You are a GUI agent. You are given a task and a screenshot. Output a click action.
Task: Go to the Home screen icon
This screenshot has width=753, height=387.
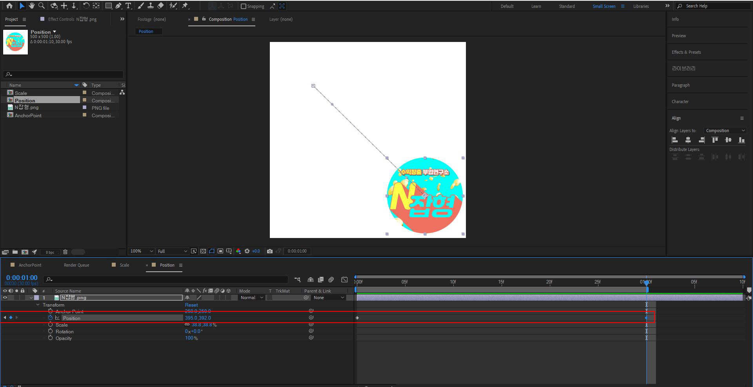click(9, 6)
